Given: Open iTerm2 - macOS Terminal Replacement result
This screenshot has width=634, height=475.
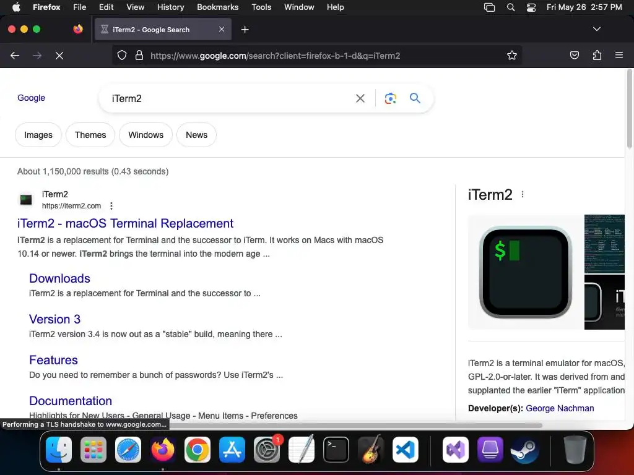Looking at the screenshot, I should pos(125,223).
